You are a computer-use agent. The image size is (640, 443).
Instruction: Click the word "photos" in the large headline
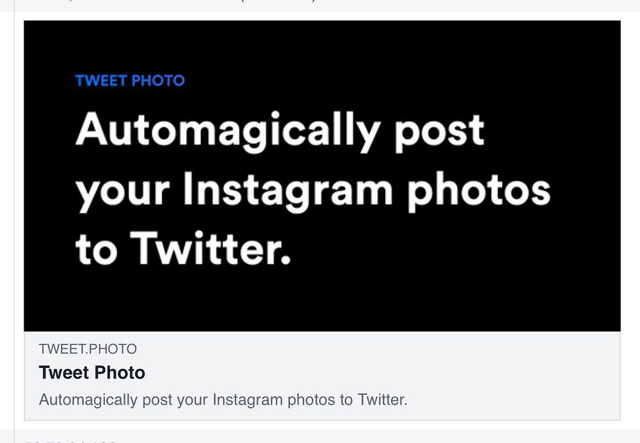[479, 191]
